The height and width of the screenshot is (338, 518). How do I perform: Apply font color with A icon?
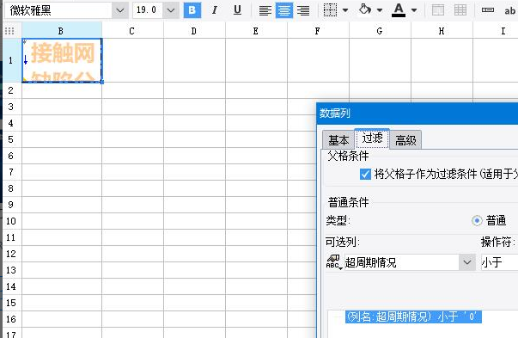[399, 10]
